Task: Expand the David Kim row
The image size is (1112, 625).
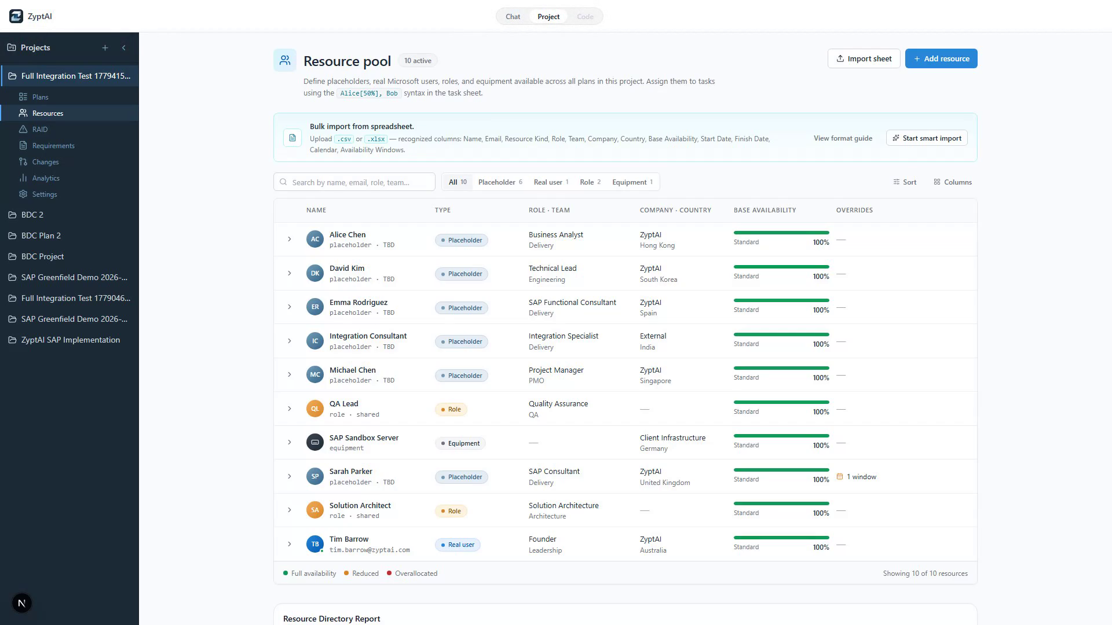Action: coord(290,273)
